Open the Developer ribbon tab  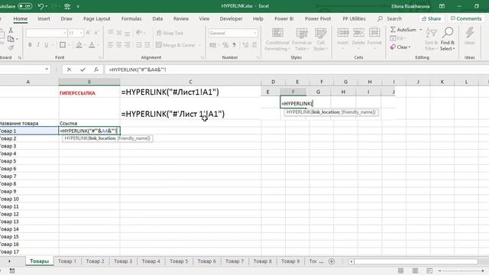pos(231,18)
